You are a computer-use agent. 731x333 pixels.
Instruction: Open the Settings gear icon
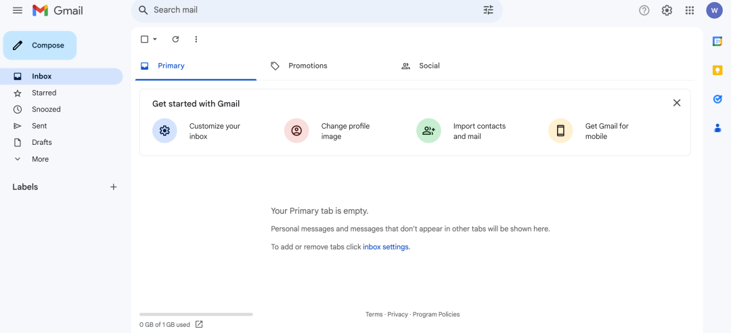[x=667, y=10]
